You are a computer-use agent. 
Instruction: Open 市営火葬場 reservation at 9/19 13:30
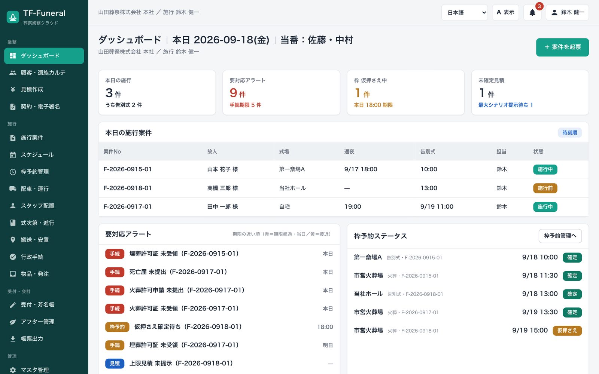point(468,312)
